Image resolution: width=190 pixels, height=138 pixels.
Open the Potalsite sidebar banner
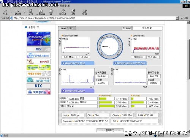tap(38, 68)
